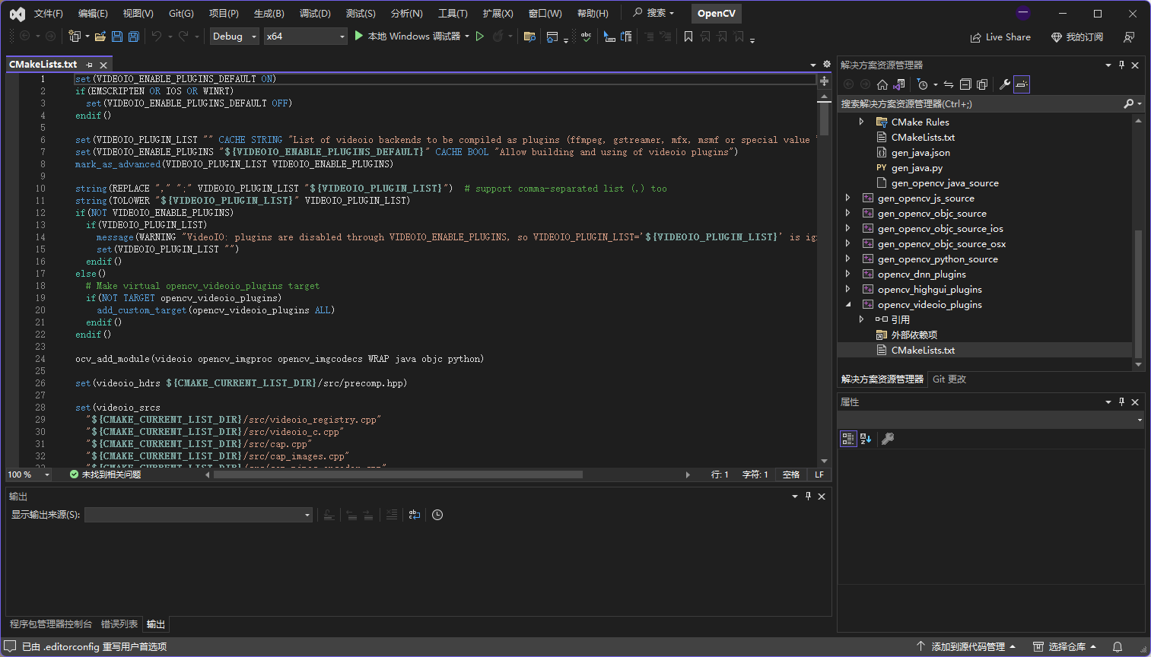Pin the 属性 panel
Viewport: 1151px width, 657px height.
pos(1121,401)
